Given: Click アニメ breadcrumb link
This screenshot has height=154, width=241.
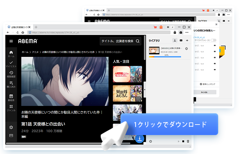Looking at the screenshot, I should (x=36, y=52).
